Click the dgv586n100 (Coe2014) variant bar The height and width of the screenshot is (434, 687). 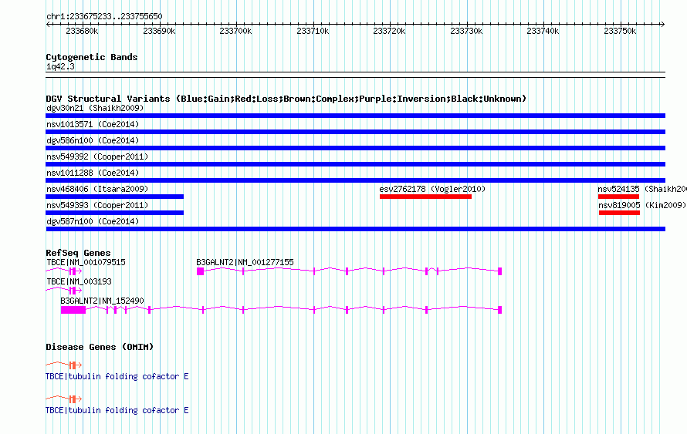click(355, 148)
